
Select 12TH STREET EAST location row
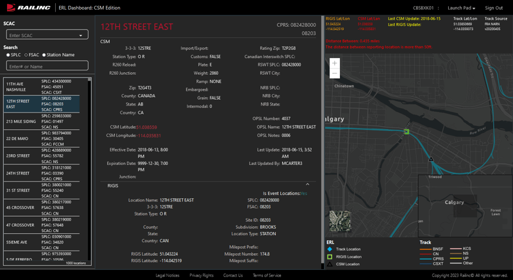tap(42, 104)
